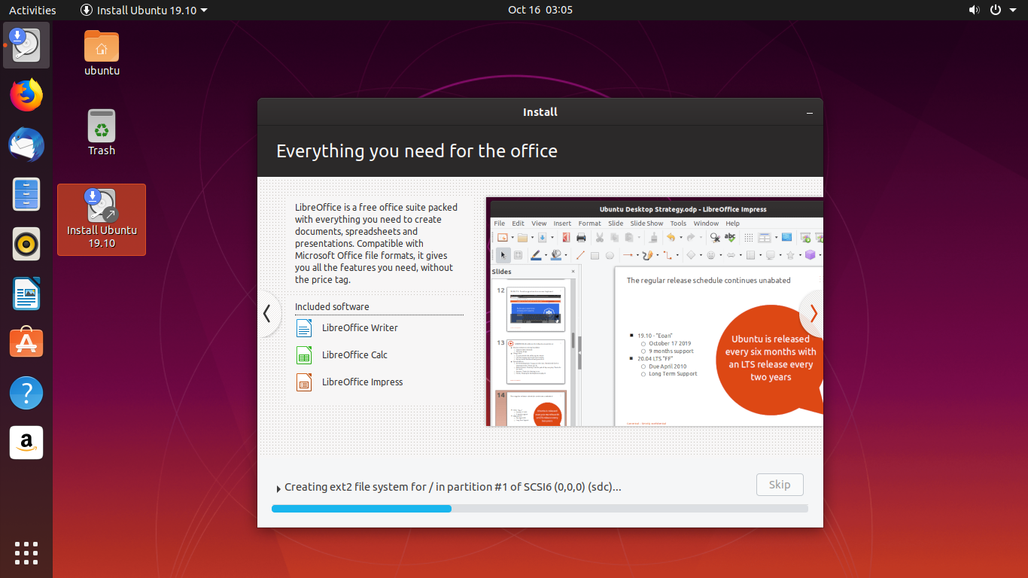Open the Files manager in the dock
1028x578 pixels.
point(26,194)
